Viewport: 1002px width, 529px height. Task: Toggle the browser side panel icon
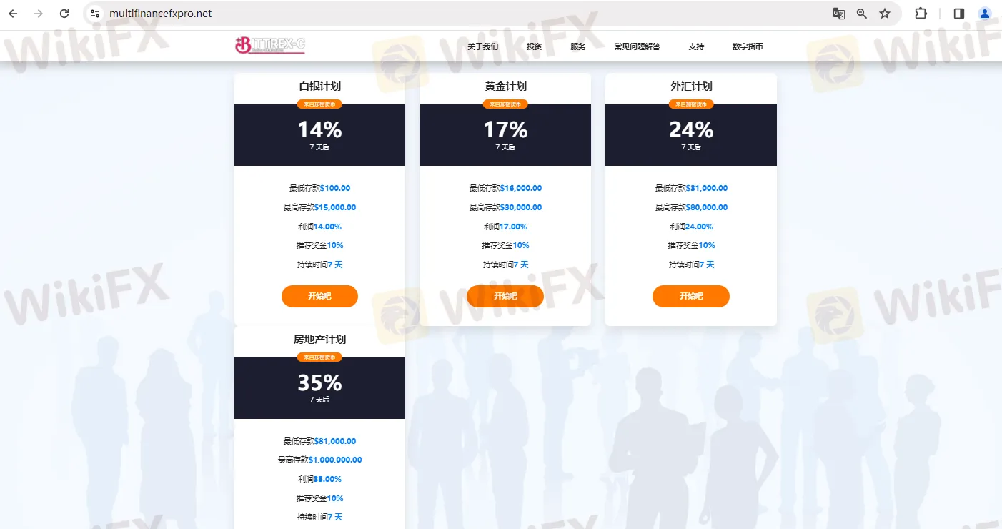959,14
